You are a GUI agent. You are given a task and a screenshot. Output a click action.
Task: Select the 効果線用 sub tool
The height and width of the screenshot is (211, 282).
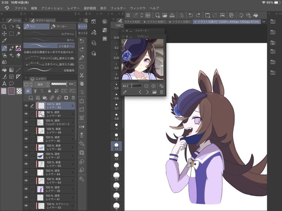point(49,70)
